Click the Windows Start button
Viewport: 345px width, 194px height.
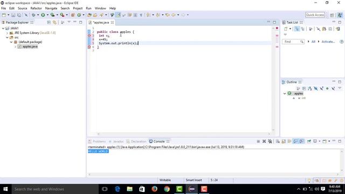click(x=5, y=189)
